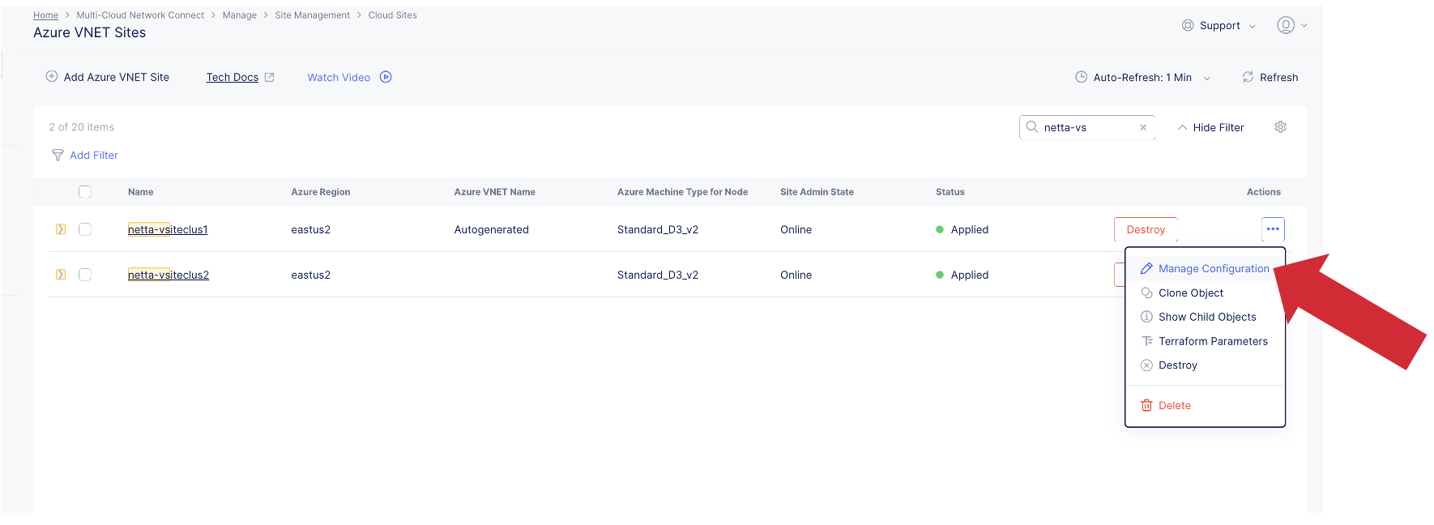
Task: Sort by Azure VNET Name column header
Action: coord(495,192)
